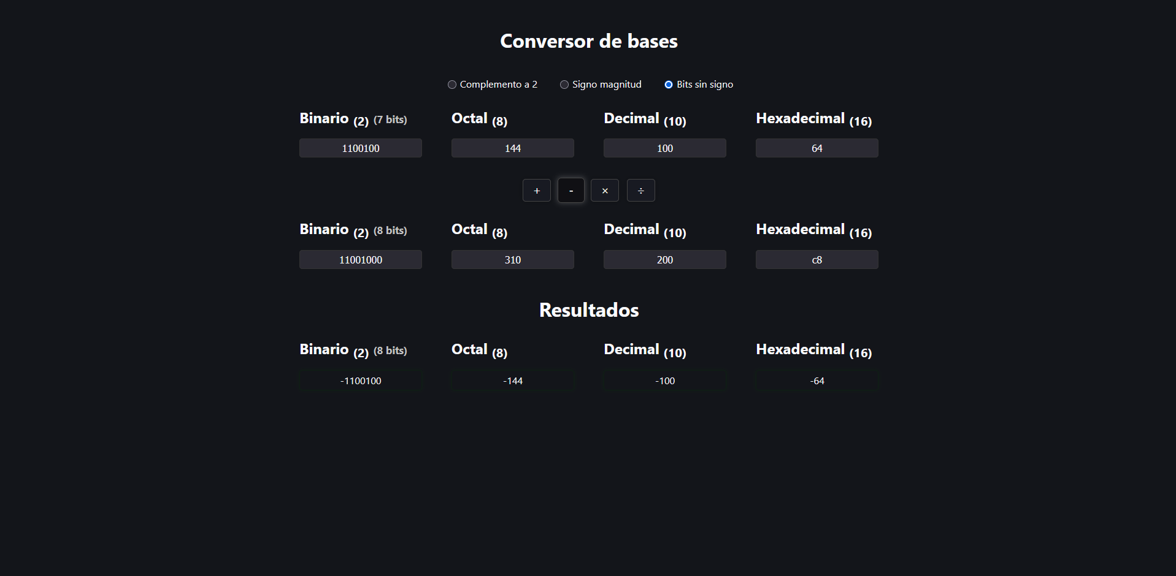
Task: Click the second Octal input showing 310
Action: click(x=512, y=259)
